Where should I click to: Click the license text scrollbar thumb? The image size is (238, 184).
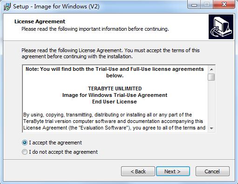pyautogui.click(x=211, y=77)
